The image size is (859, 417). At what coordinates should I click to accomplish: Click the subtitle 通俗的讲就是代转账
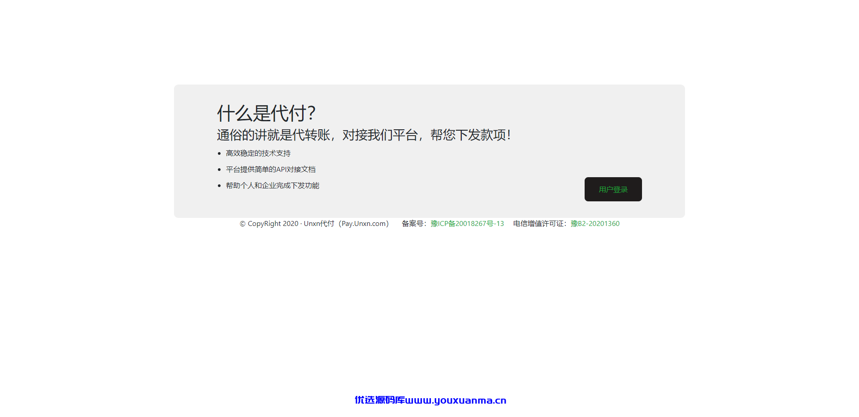(274, 135)
